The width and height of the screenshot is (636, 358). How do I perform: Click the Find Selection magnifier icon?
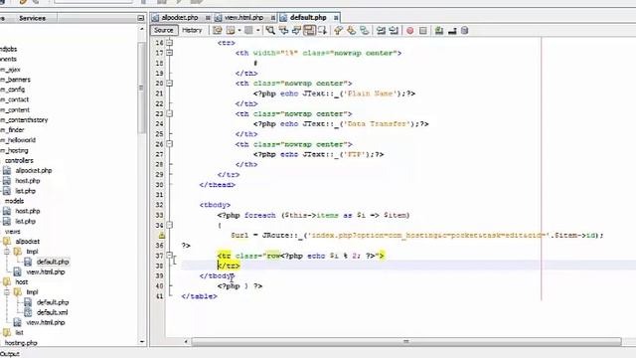[x=270, y=31]
